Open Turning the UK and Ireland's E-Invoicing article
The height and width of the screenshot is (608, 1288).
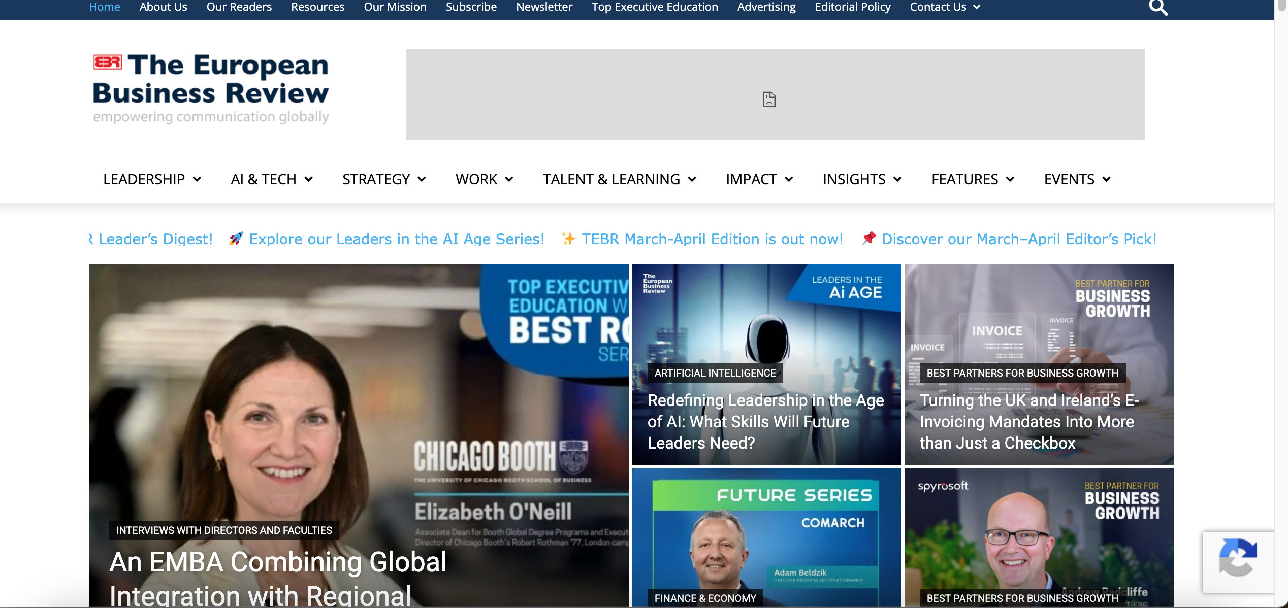pos(1029,421)
